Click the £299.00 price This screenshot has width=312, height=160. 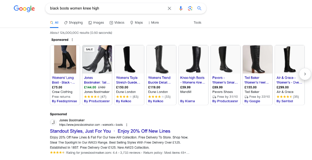point(283,88)
